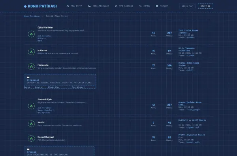Click the '104' Mesaj count
237x156 pixels.
pyautogui.click(x=169, y=66)
